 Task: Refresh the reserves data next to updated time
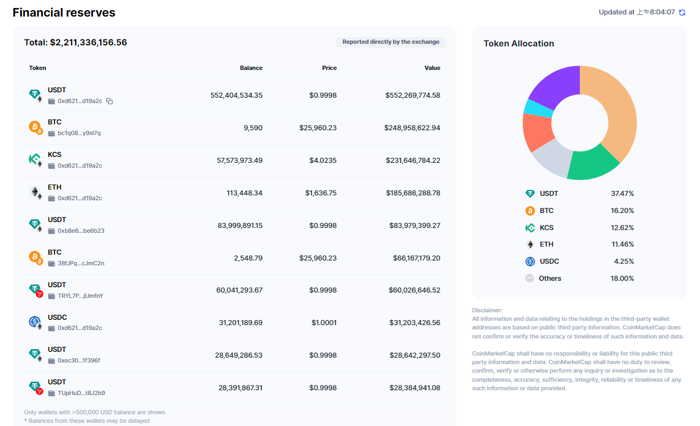tap(682, 12)
